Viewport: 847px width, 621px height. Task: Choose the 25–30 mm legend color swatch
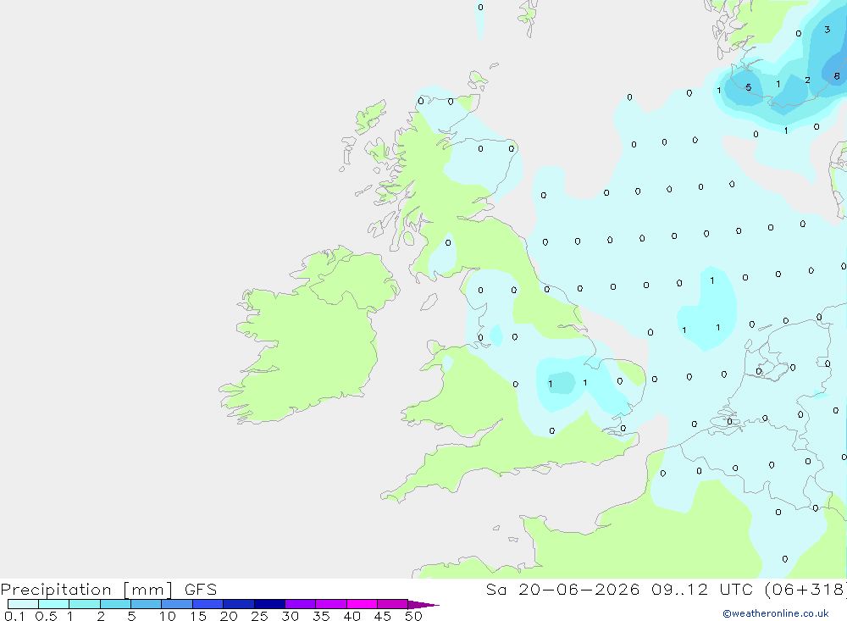pyautogui.click(x=269, y=604)
